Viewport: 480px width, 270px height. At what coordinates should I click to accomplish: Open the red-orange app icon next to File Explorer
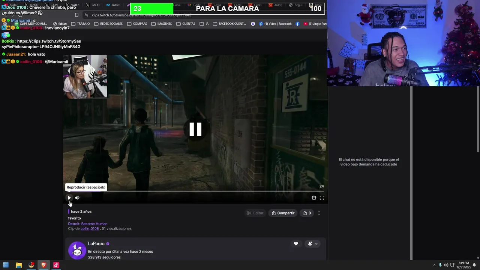(x=31, y=265)
